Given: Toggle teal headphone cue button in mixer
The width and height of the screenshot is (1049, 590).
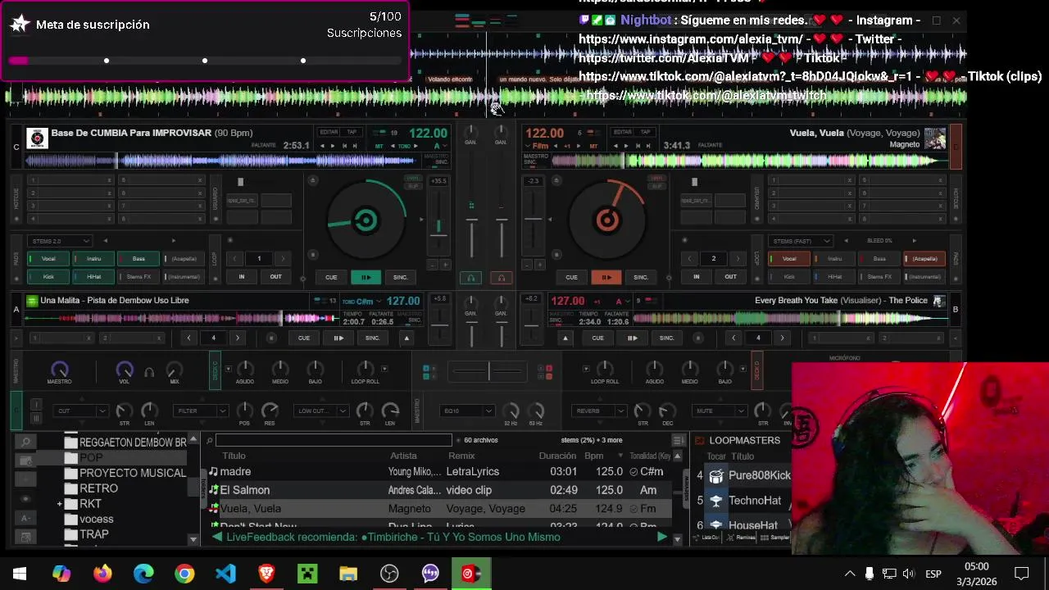Looking at the screenshot, I should [x=470, y=278].
